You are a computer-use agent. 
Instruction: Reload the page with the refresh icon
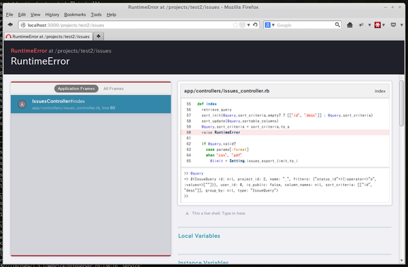255,24
